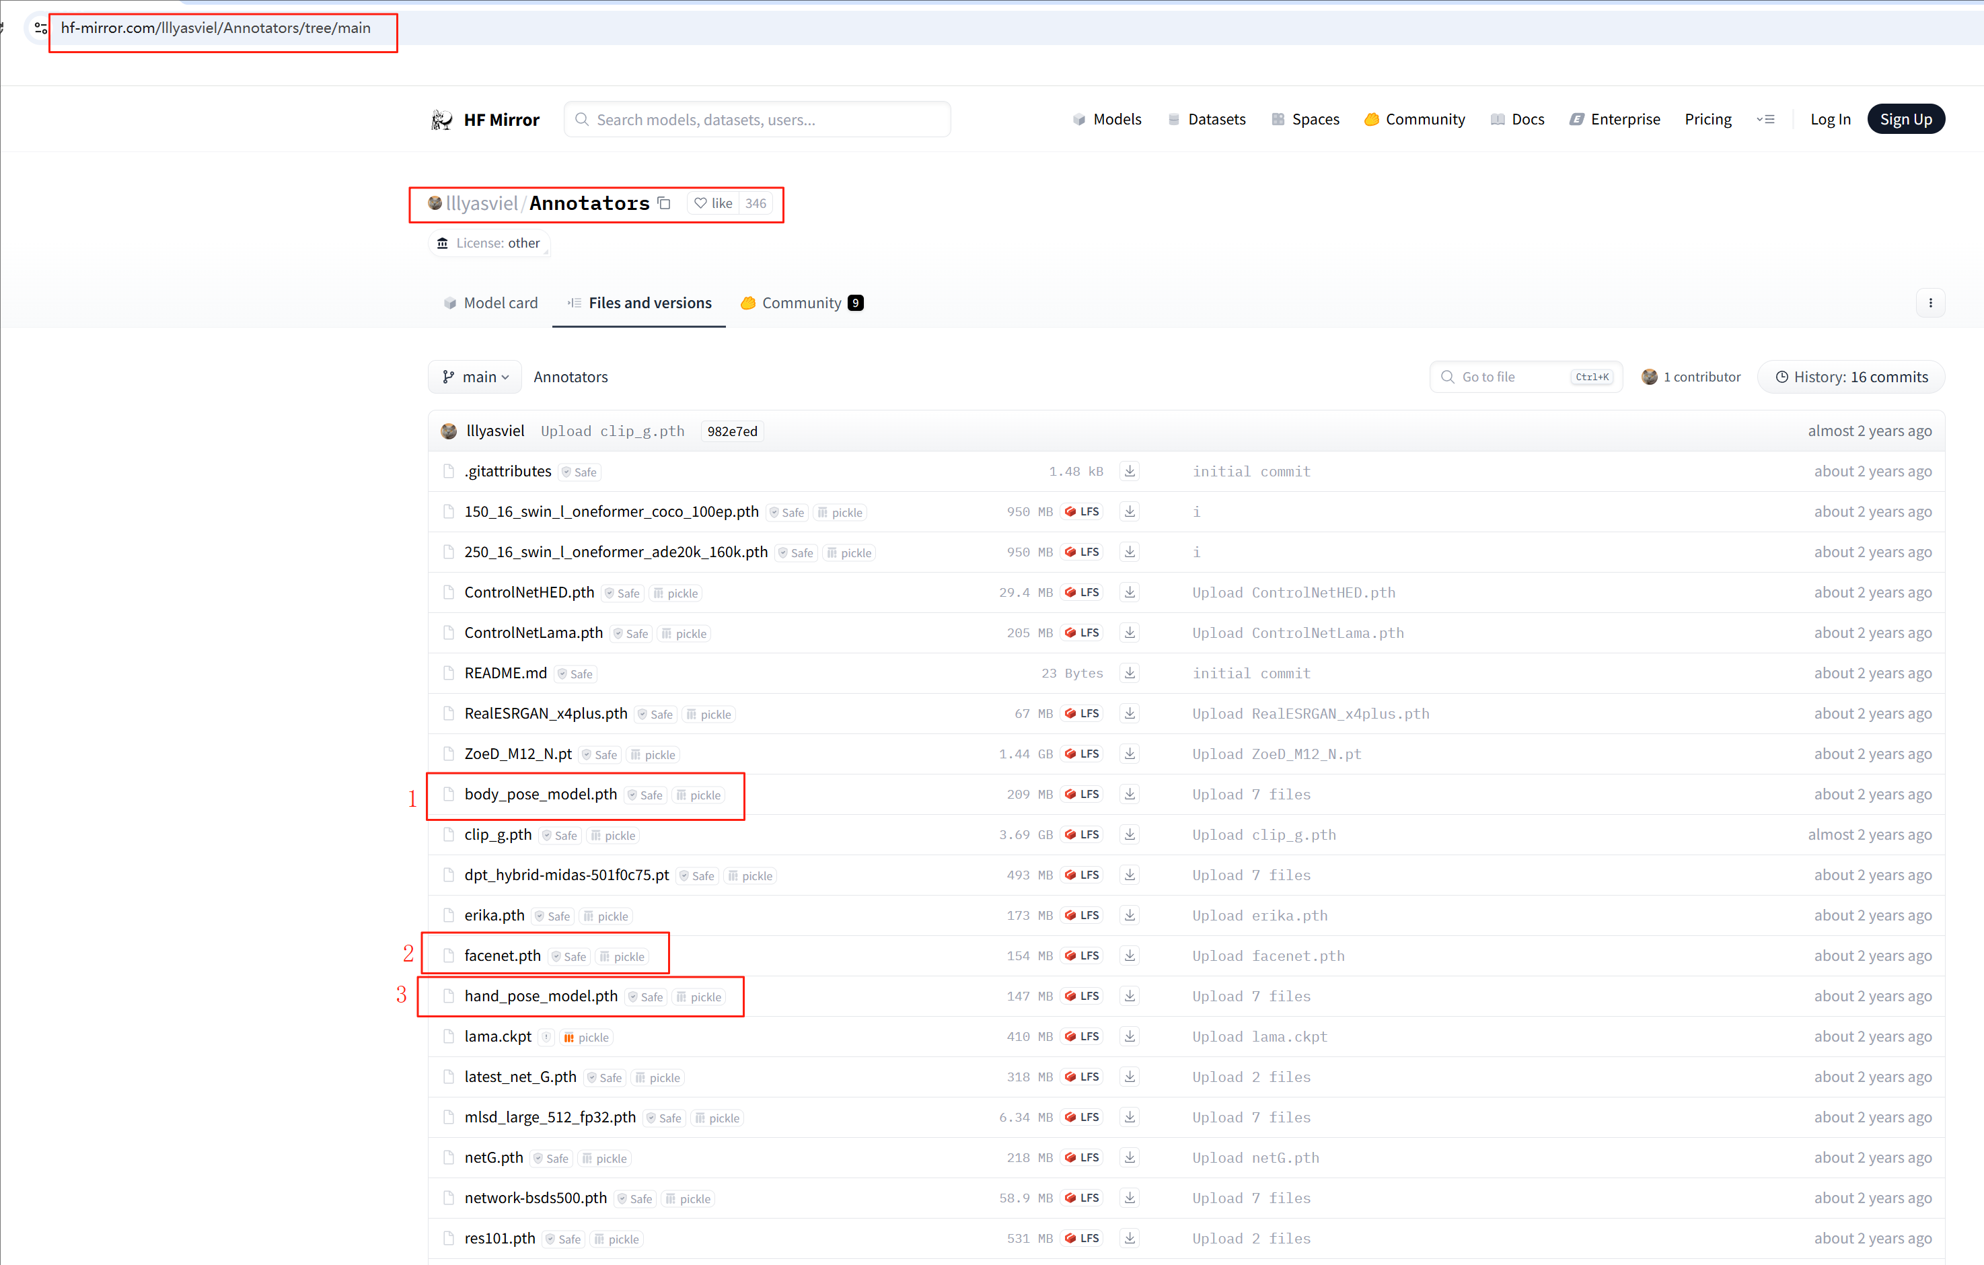Download the clip_g.pth file
This screenshot has height=1265, width=1984.
tap(1129, 834)
